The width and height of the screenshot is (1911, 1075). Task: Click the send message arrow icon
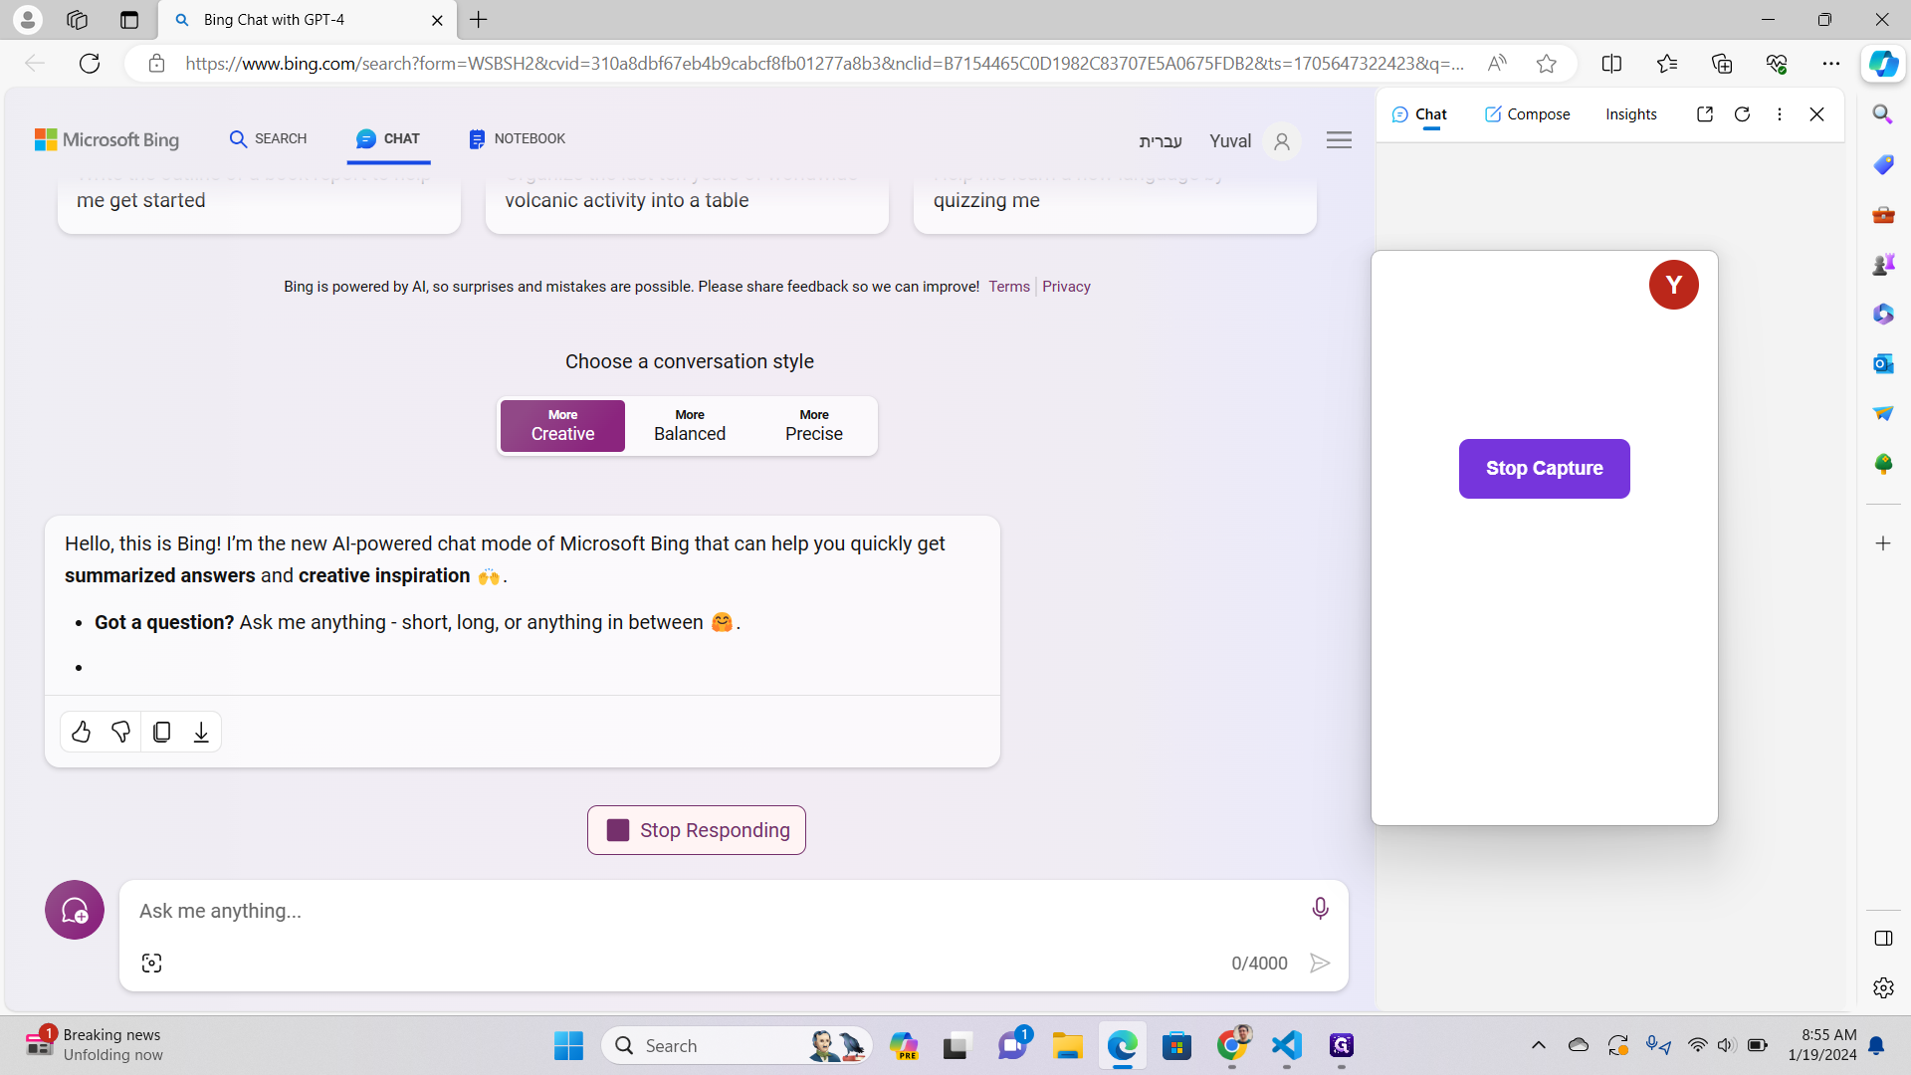pos(1320,963)
